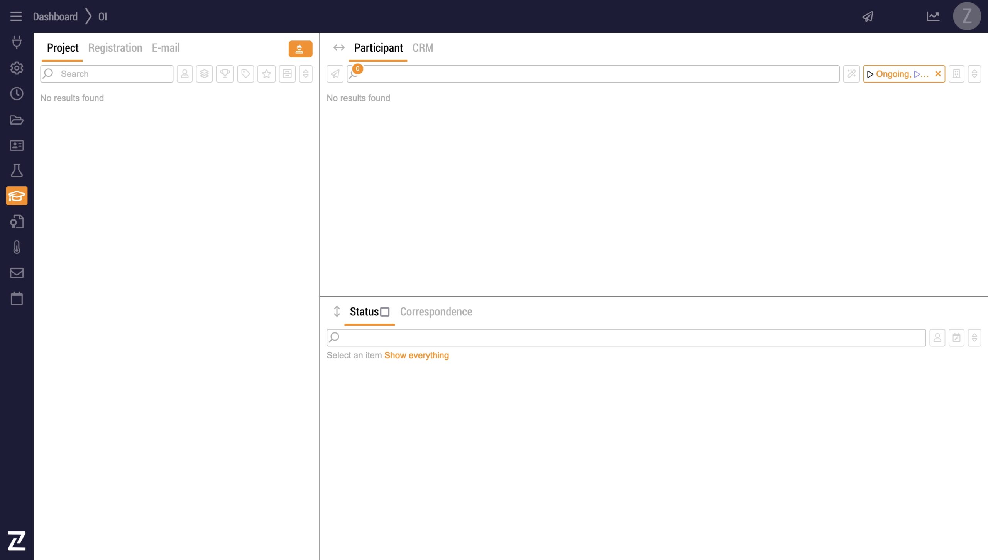Click the thermometer icon in sidebar
Viewport: 988px width, 560px height.
(x=17, y=247)
